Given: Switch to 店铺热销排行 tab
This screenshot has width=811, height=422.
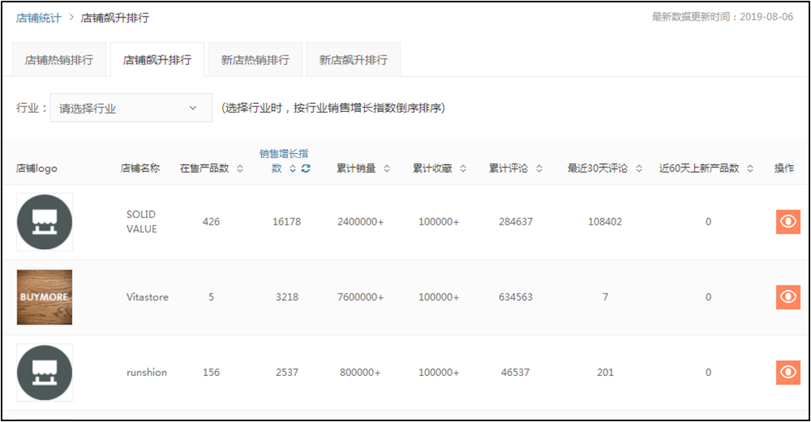Looking at the screenshot, I should point(60,59).
